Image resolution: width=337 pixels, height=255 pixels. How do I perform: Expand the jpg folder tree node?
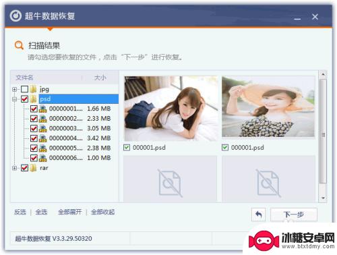click(x=14, y=89)
